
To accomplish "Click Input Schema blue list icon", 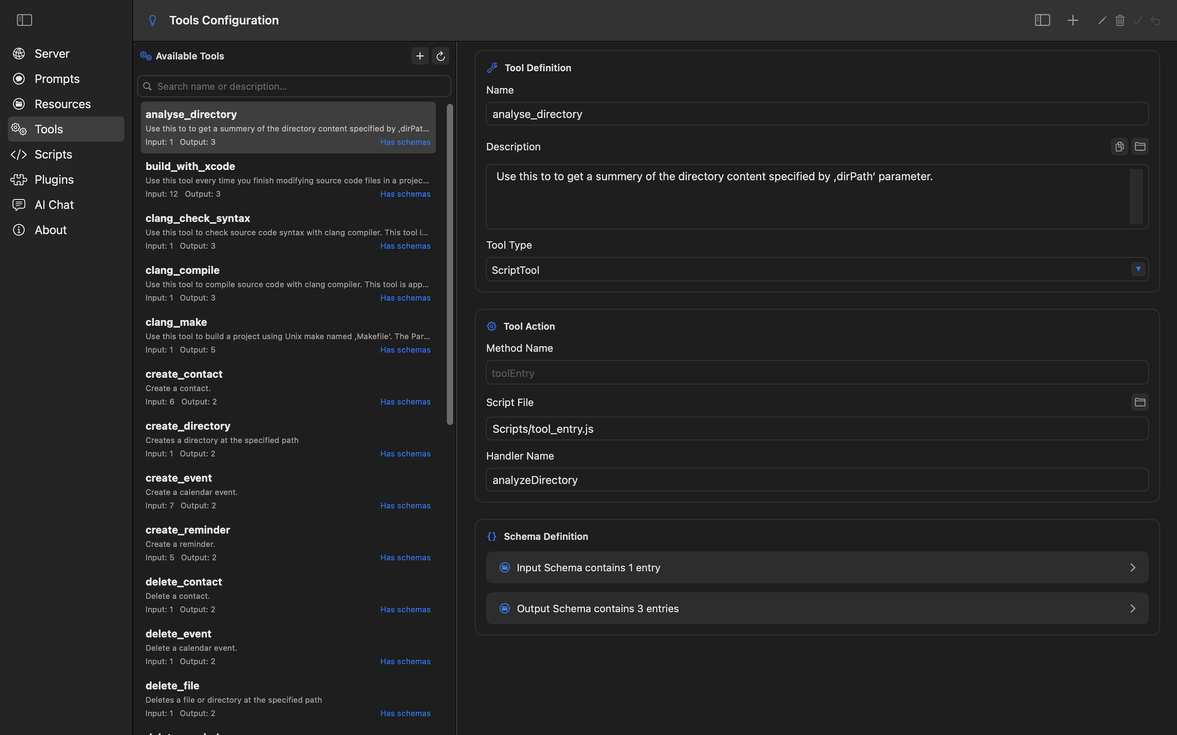I will pyautogui.click(x=504, y=567).
